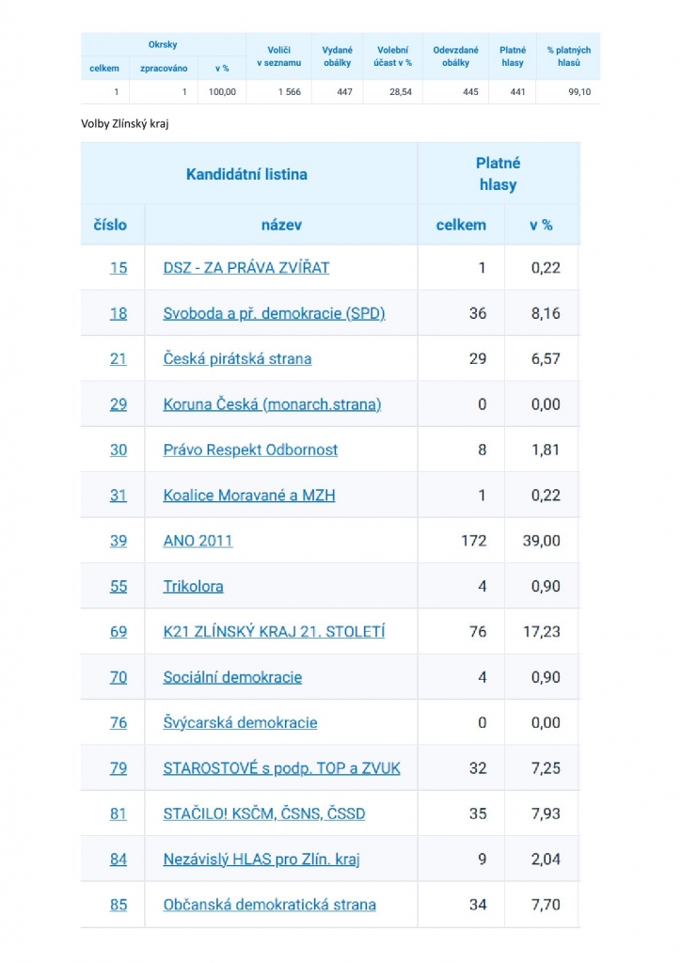Open the ANO 2011 party link
The width and height of the screenshot is (681, 963).
pyautogui.click(x=198, y=541)
